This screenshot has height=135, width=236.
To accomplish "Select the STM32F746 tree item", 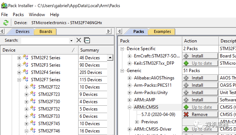I will pos(49,131).
